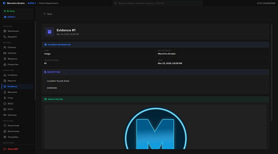The width and height of the screenshot is (278, 154).
Task: Go back with the Back button
Action: (48, 14)
